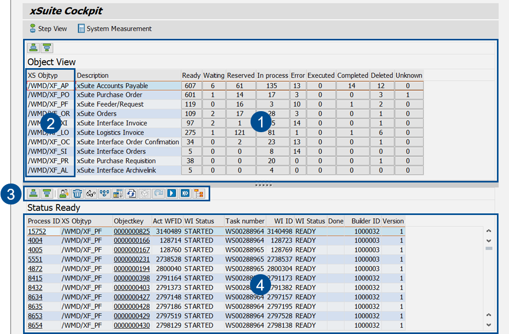Click the sort ascending icon in Object View
Screen dimensions: 509x334
tap(34, 48)
